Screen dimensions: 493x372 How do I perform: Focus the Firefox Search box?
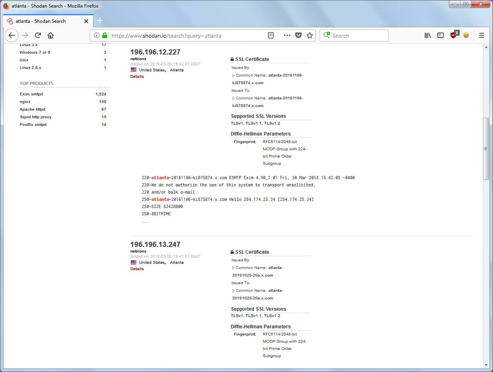(x=354, y=35)
